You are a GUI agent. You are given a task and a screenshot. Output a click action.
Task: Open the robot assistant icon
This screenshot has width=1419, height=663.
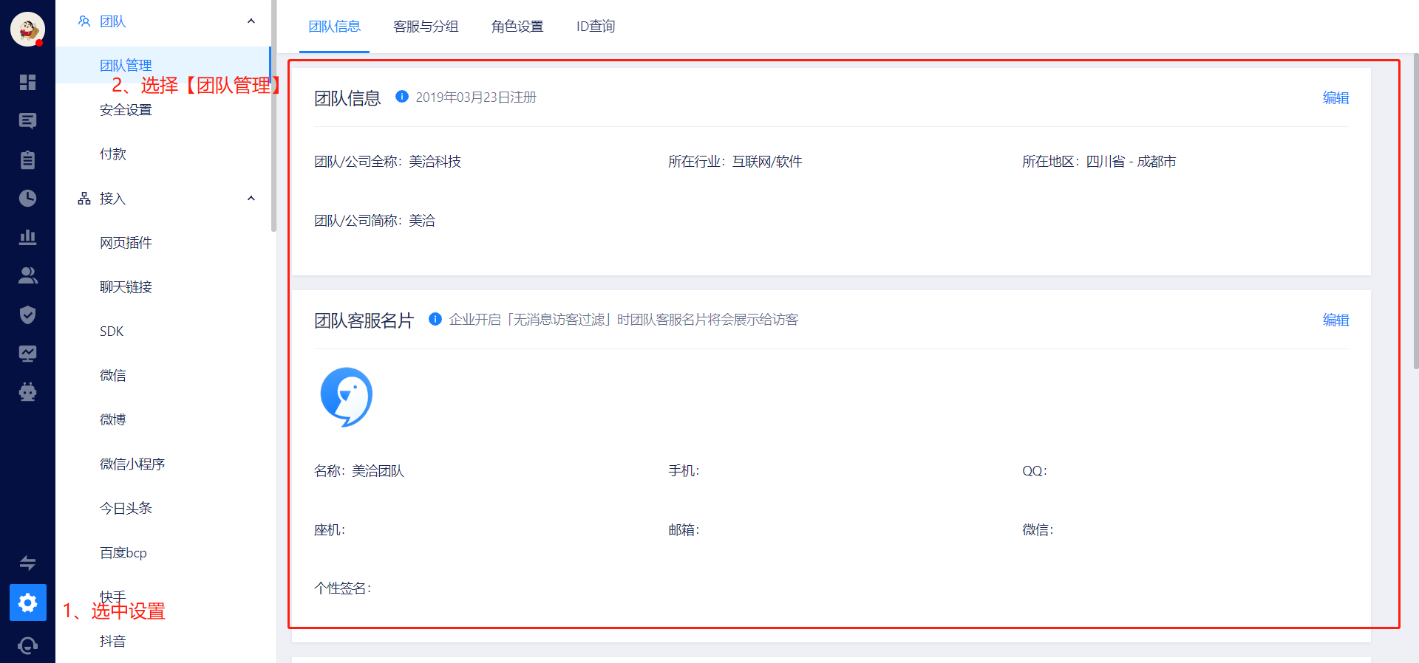click(27, 391)
